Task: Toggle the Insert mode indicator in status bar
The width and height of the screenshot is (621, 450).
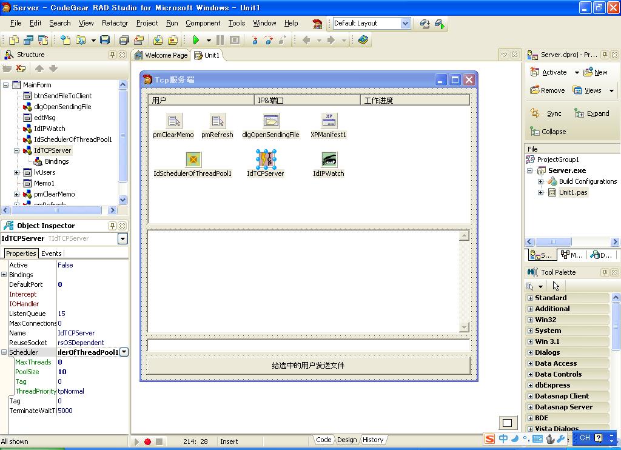Action: tap(229, 442)
